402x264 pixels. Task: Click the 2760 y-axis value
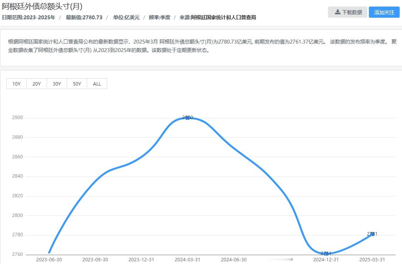[17, 254]
